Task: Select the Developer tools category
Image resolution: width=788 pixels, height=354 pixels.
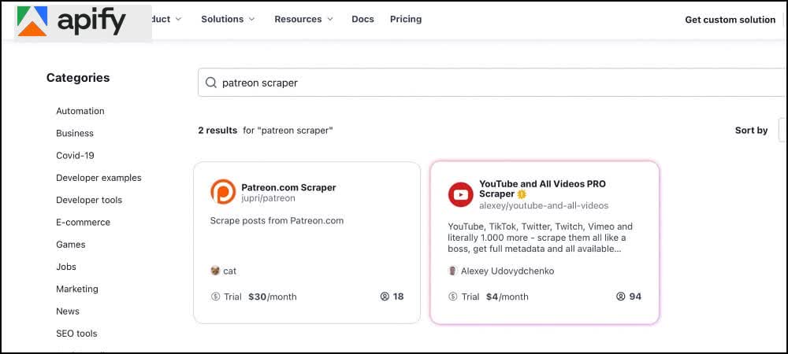Action: [x=89, y=200]
